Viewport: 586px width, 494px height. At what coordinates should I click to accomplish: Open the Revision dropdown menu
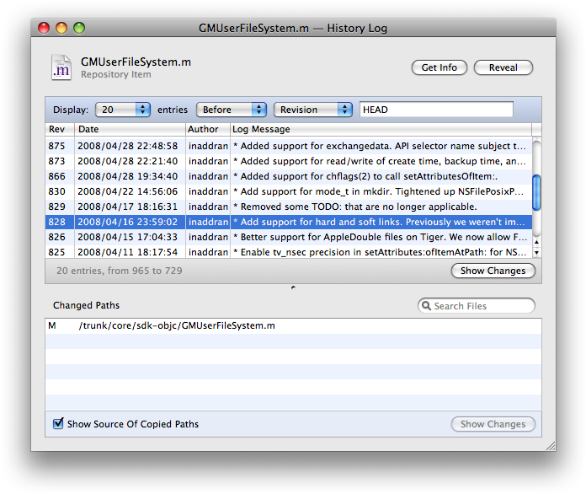tap(313, 110)
